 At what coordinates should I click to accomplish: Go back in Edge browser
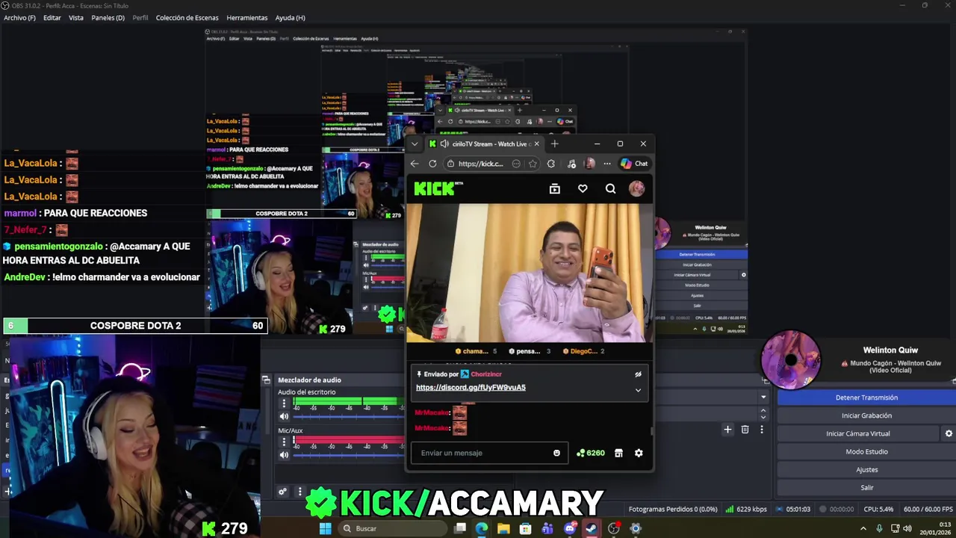click(x=415, y=164)
